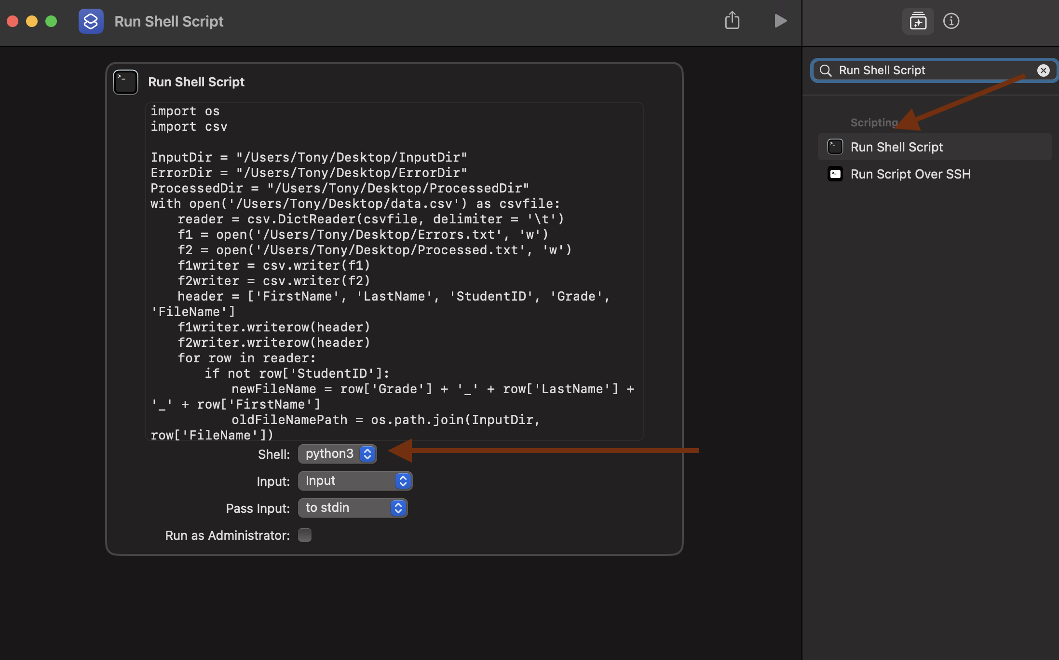
Task: Click the green full screen window button
Action: tap(51, 21)
